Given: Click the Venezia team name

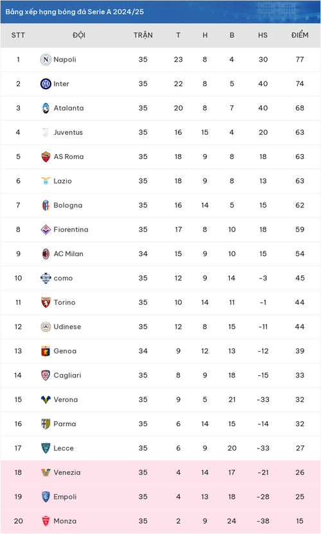Looking at the screenshot, I should click(67, 472).
